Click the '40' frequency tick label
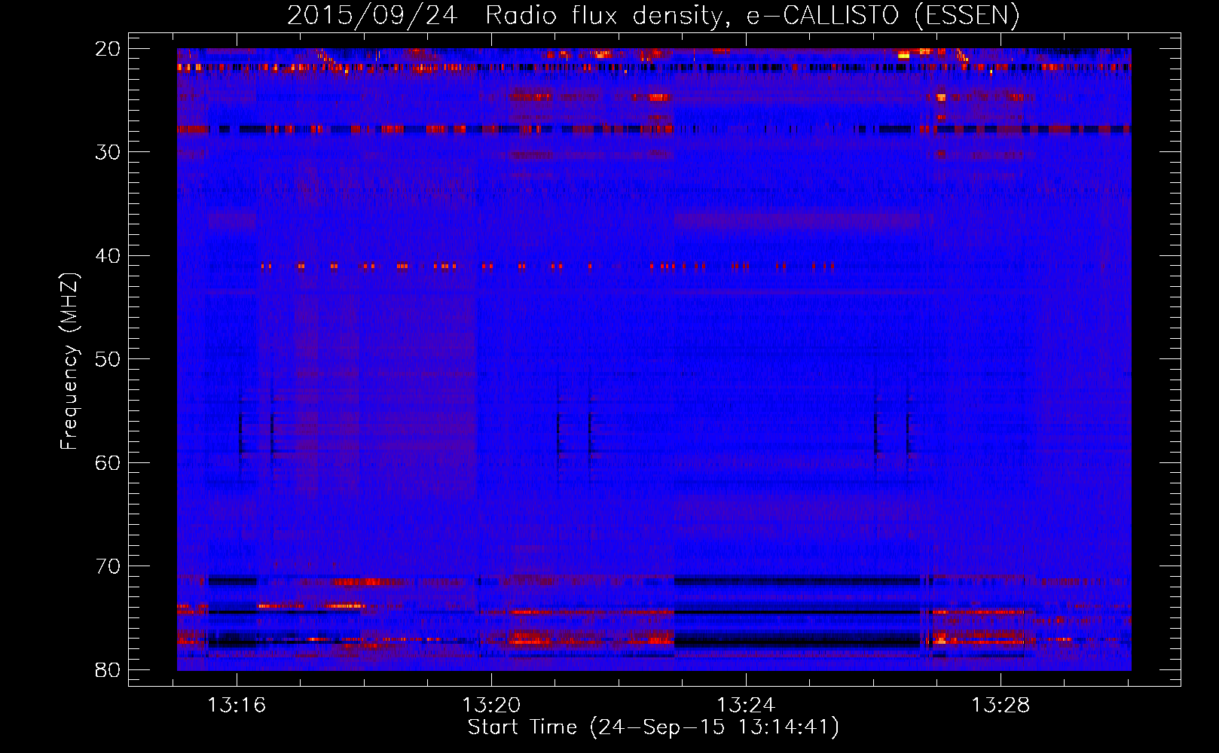 108,256
